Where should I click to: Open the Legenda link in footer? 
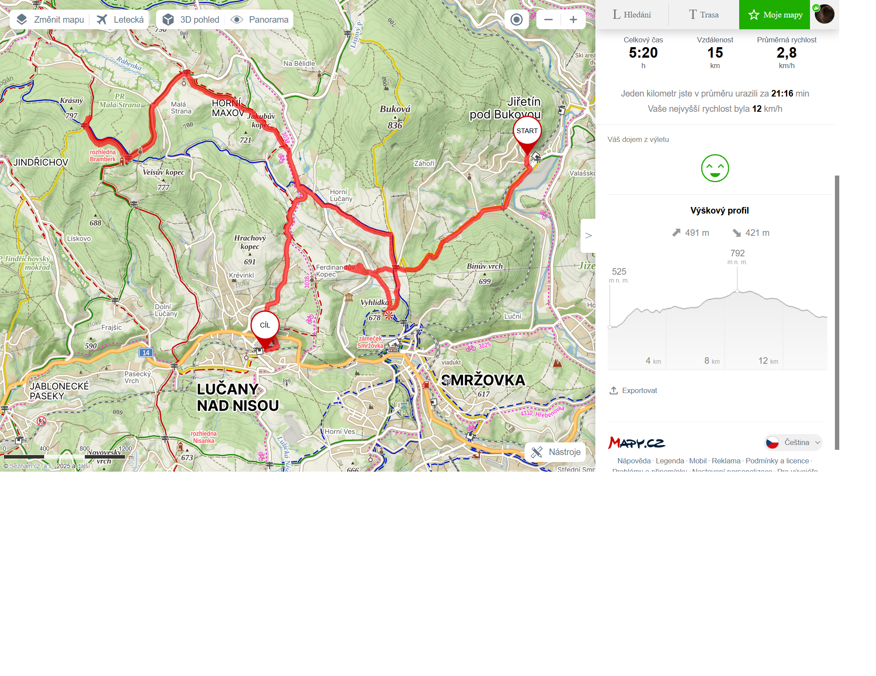coord(670,461)
